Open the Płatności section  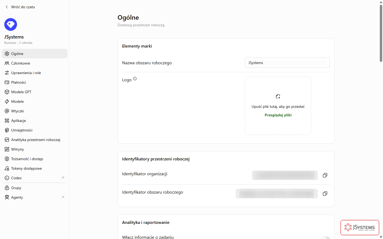point(35,82)
